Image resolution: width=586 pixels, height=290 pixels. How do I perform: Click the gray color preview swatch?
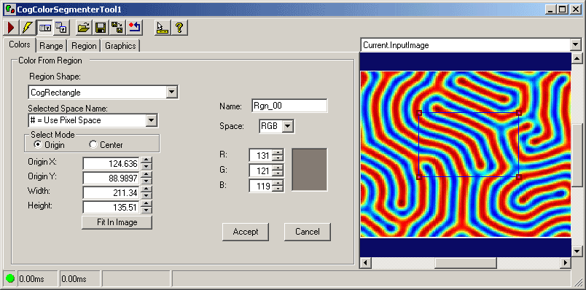click(x=310, y=170)
